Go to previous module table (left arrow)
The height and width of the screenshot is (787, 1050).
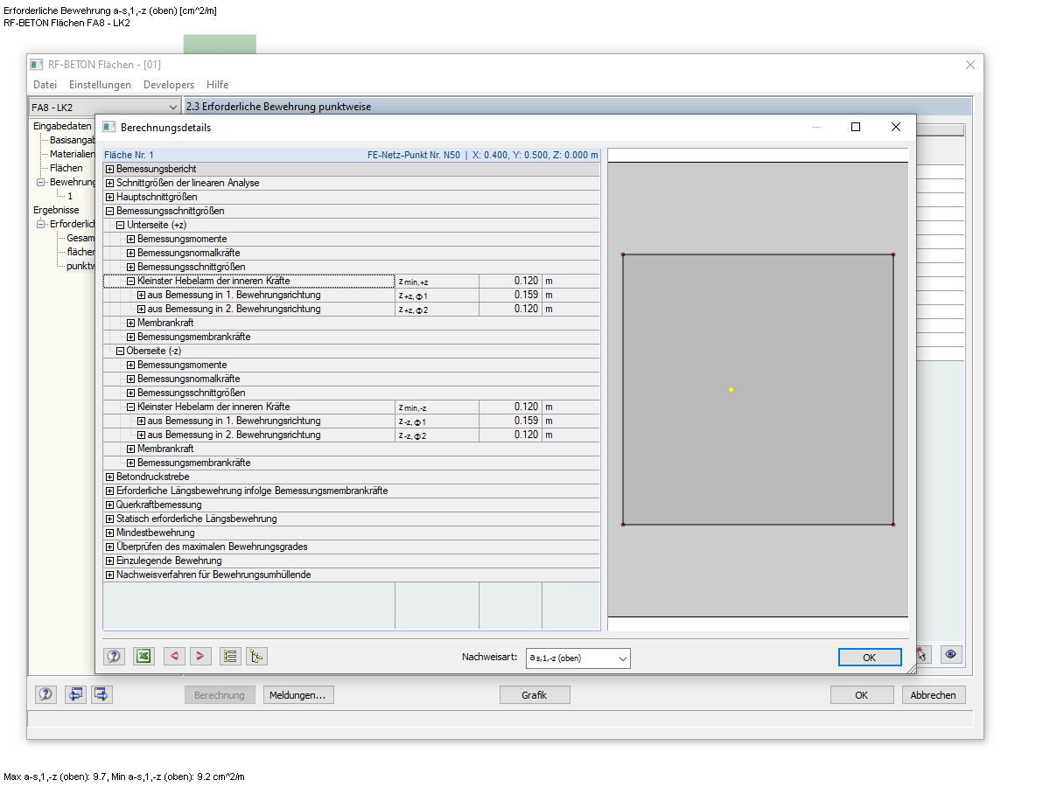(x=76, y=694)
